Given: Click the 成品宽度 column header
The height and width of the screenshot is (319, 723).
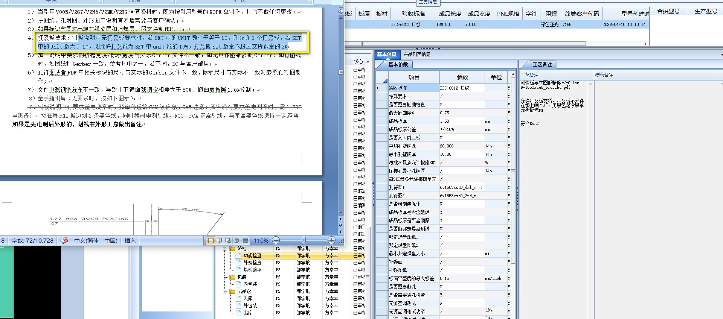Looking at the screenshot, I should [479, 14].
